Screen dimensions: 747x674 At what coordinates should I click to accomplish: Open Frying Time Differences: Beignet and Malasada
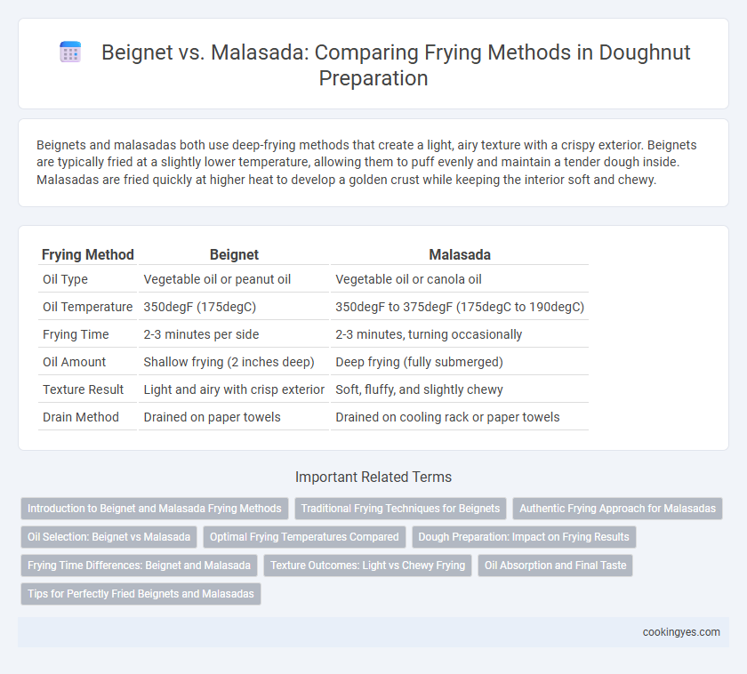point(139,566)
